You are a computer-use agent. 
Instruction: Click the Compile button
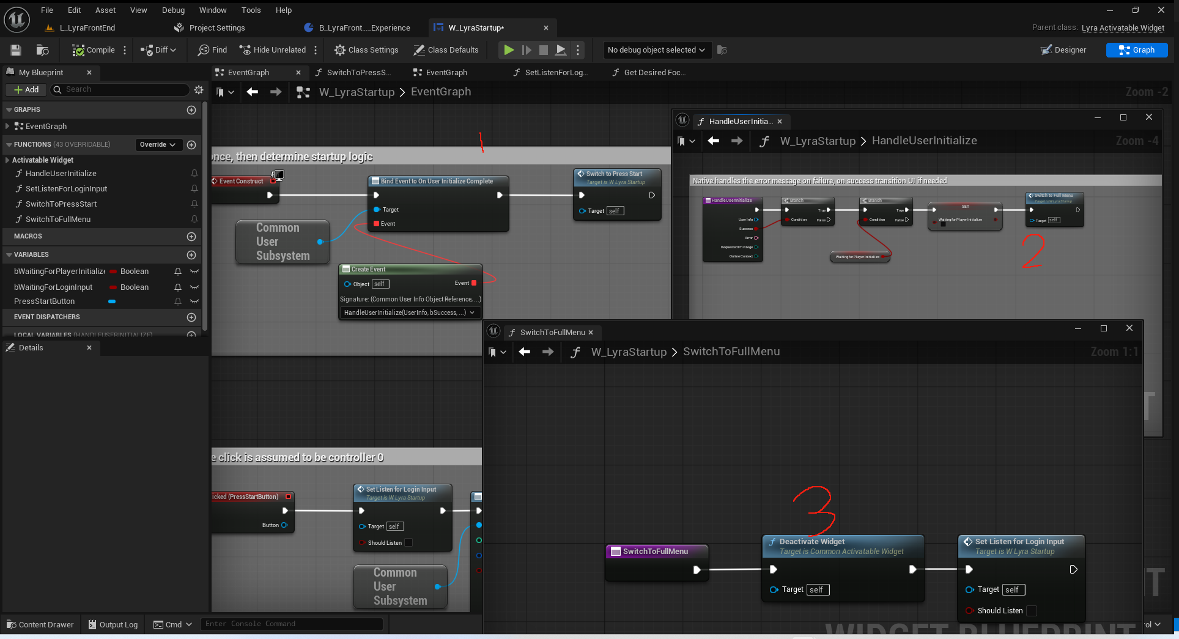[x=94, y=50]
